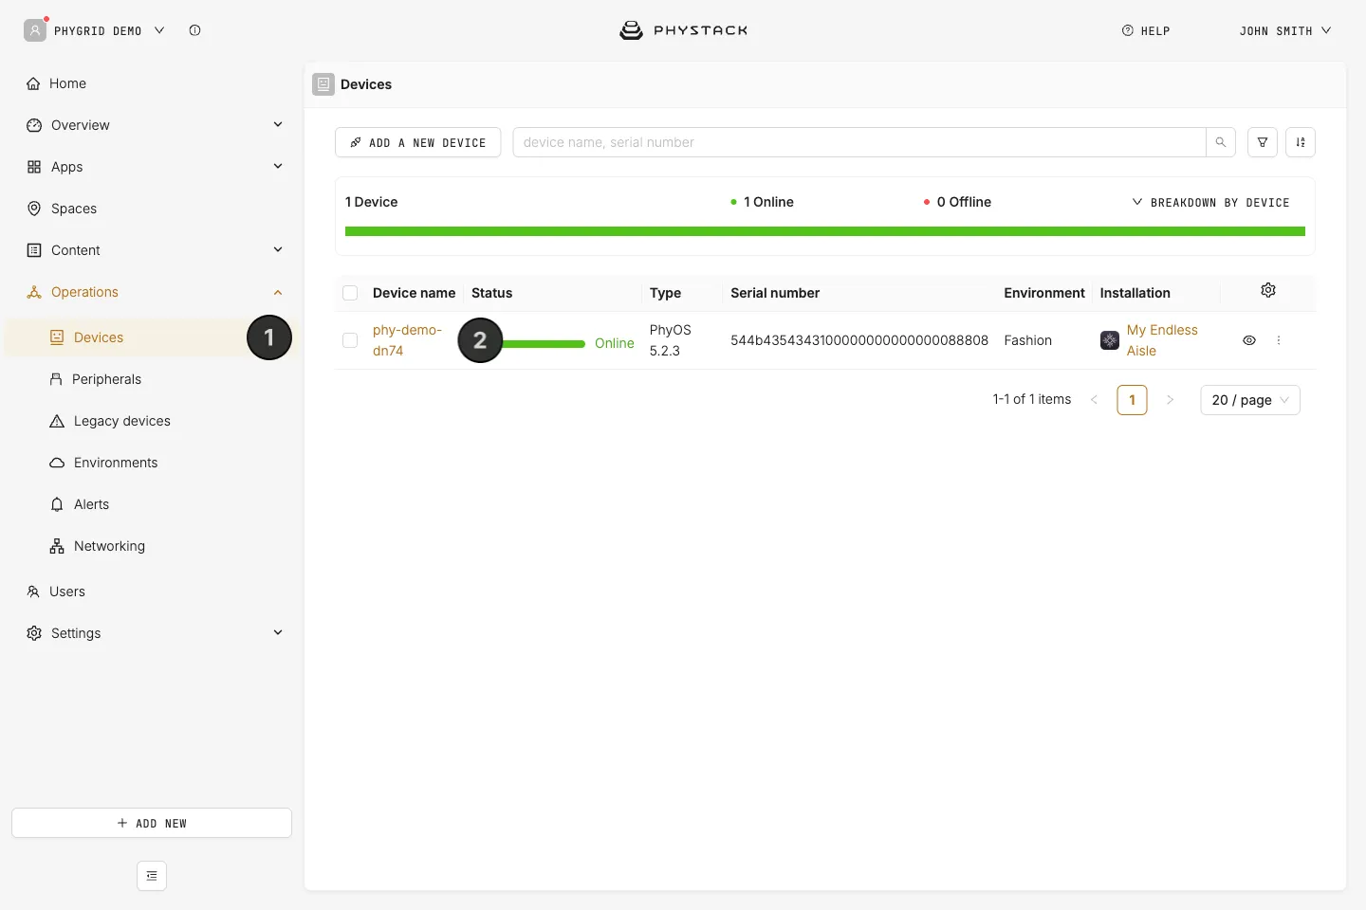The image size is (1366, 910).
Task: Click the Add New button
Action: point(152,823)
